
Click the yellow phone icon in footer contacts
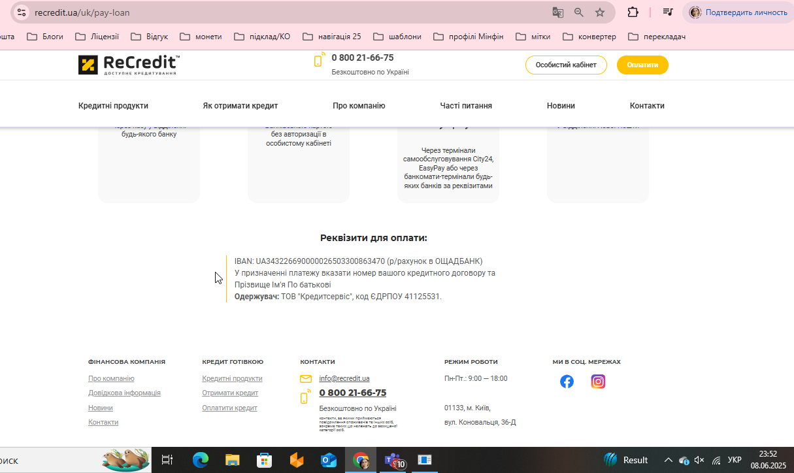coord(305,397)
